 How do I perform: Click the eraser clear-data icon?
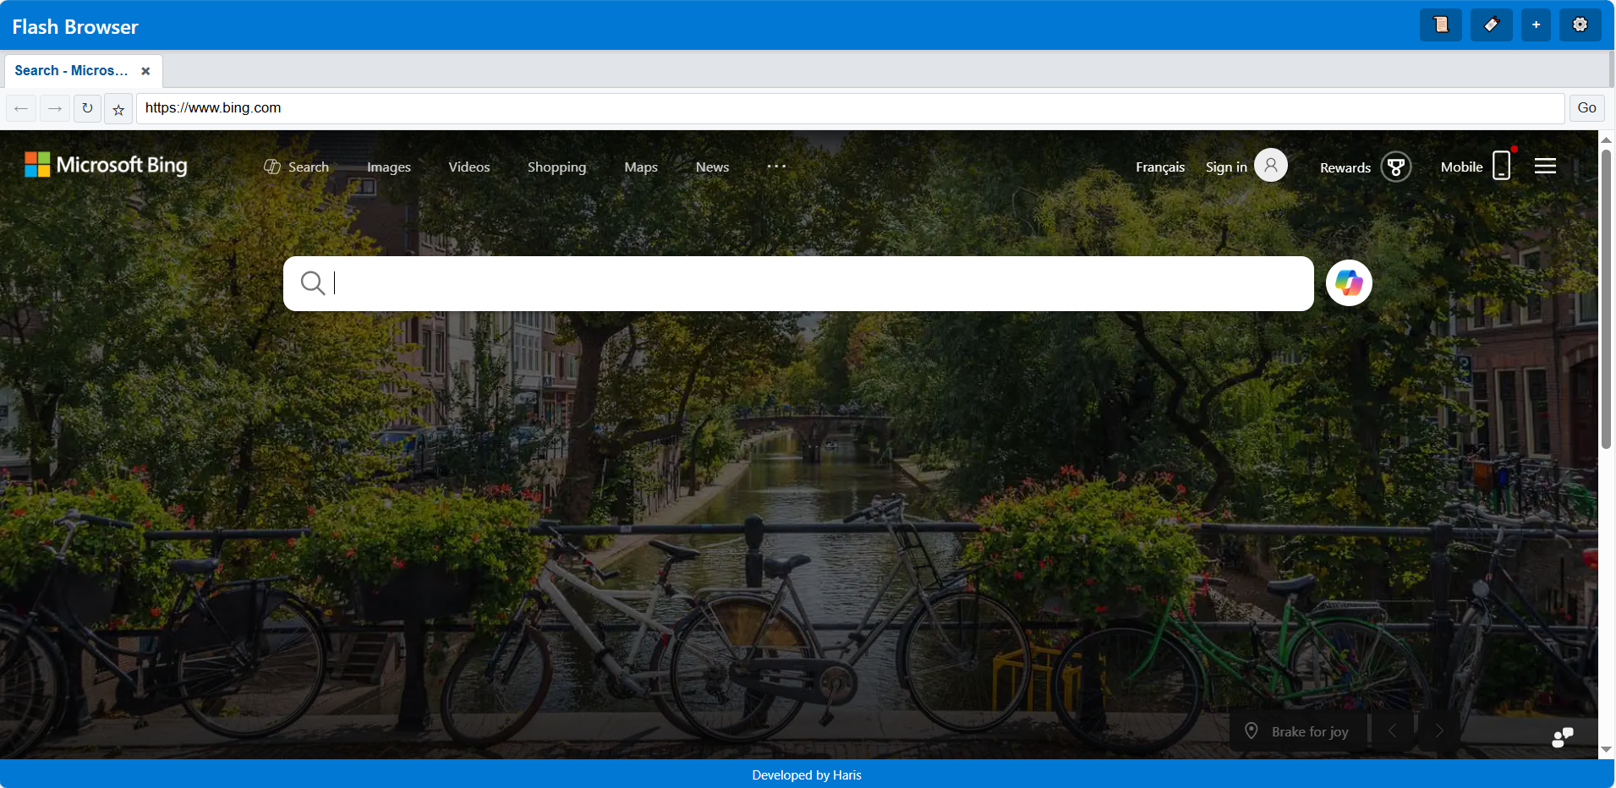(1492, 25)
